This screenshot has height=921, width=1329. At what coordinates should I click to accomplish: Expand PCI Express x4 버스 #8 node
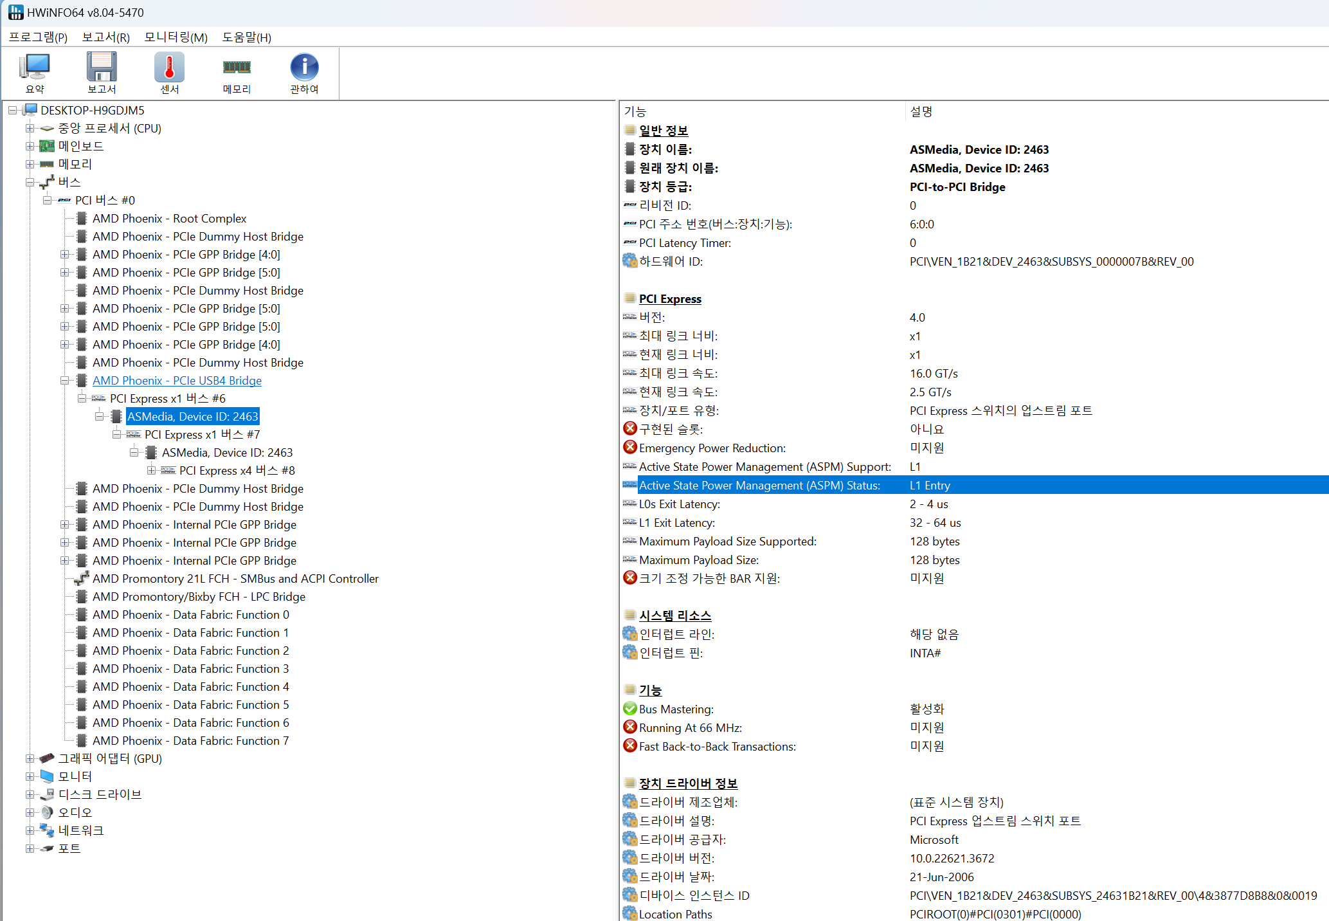[151, 470]
